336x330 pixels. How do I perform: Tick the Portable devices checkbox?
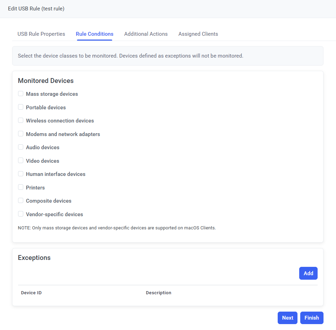tap(21, 107)
